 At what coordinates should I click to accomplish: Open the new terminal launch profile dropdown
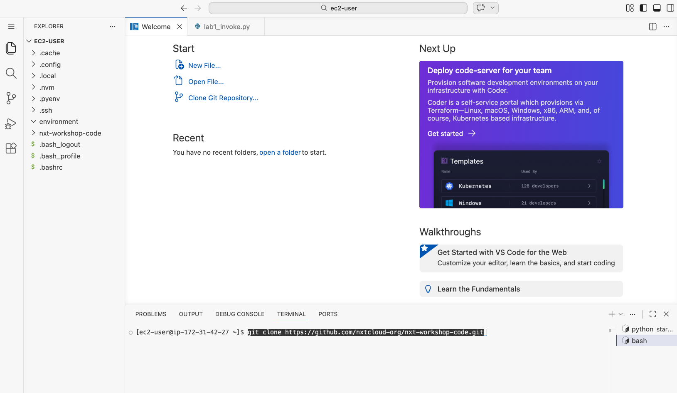pos(620,314)
